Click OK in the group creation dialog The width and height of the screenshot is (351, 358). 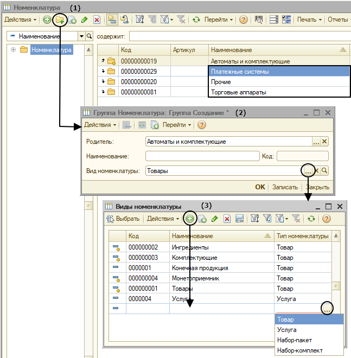tap(260, 187)
